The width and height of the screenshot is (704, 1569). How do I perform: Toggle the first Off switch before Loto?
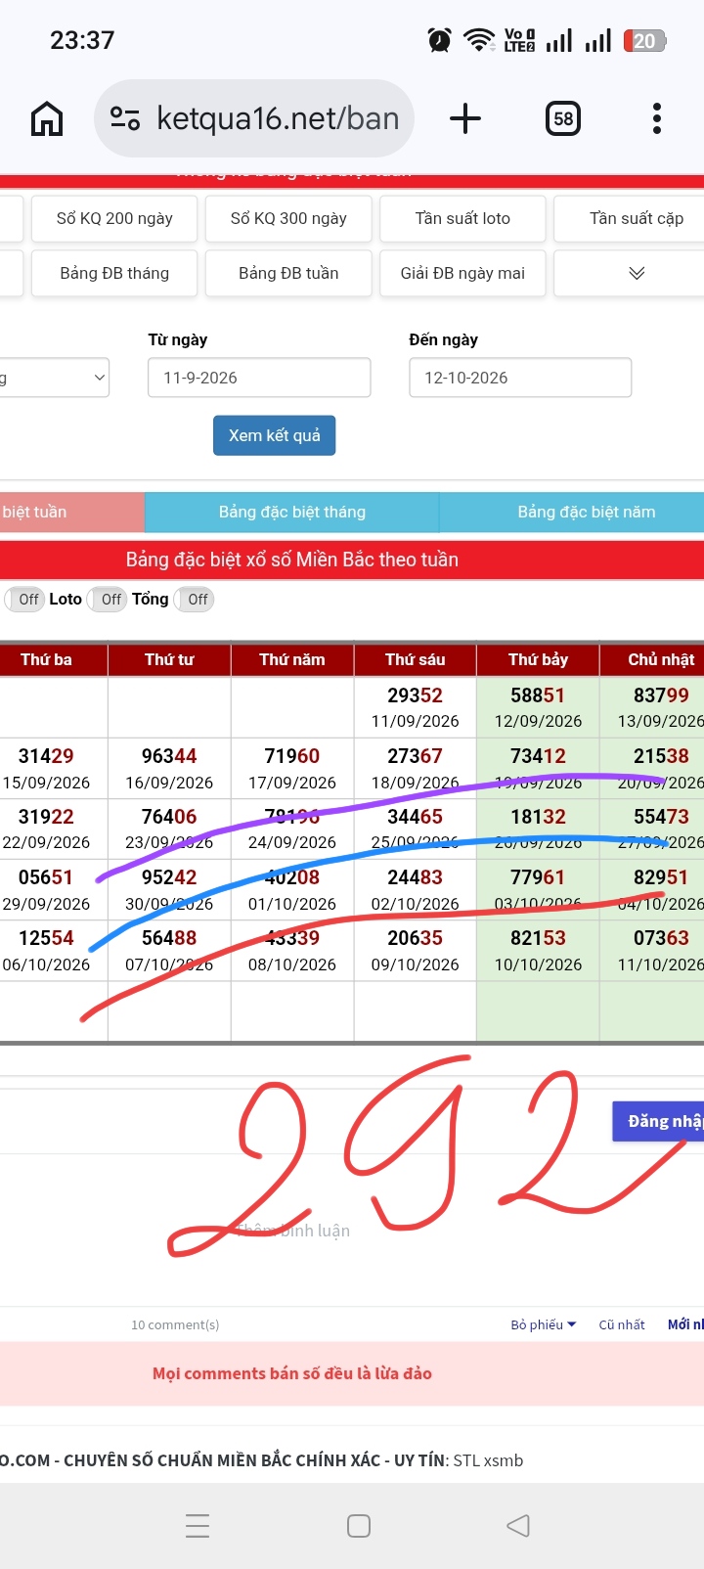point(25,600)
